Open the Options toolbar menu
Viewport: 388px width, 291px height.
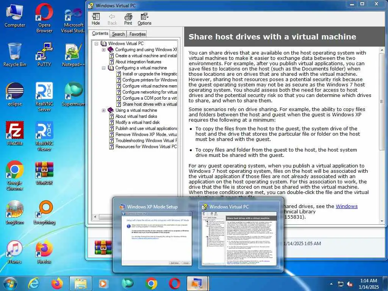click(144, 19)
